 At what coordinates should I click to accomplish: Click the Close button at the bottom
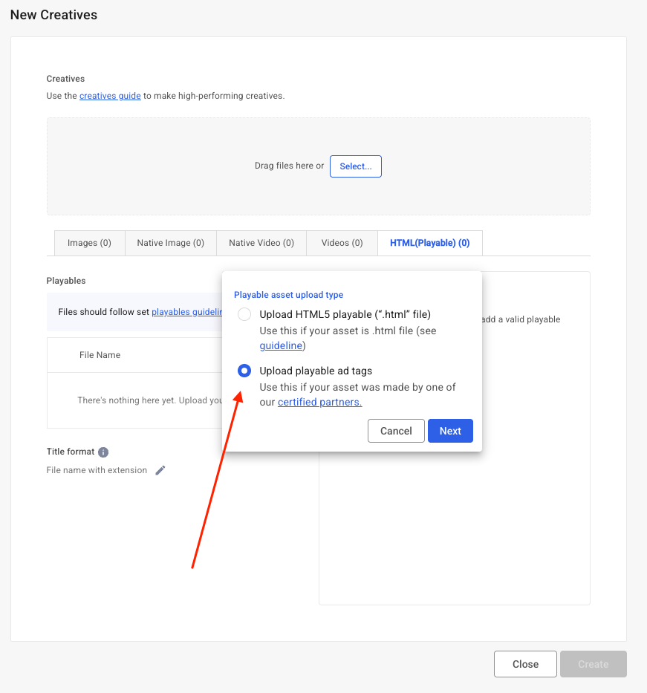[x=525, y=664]
